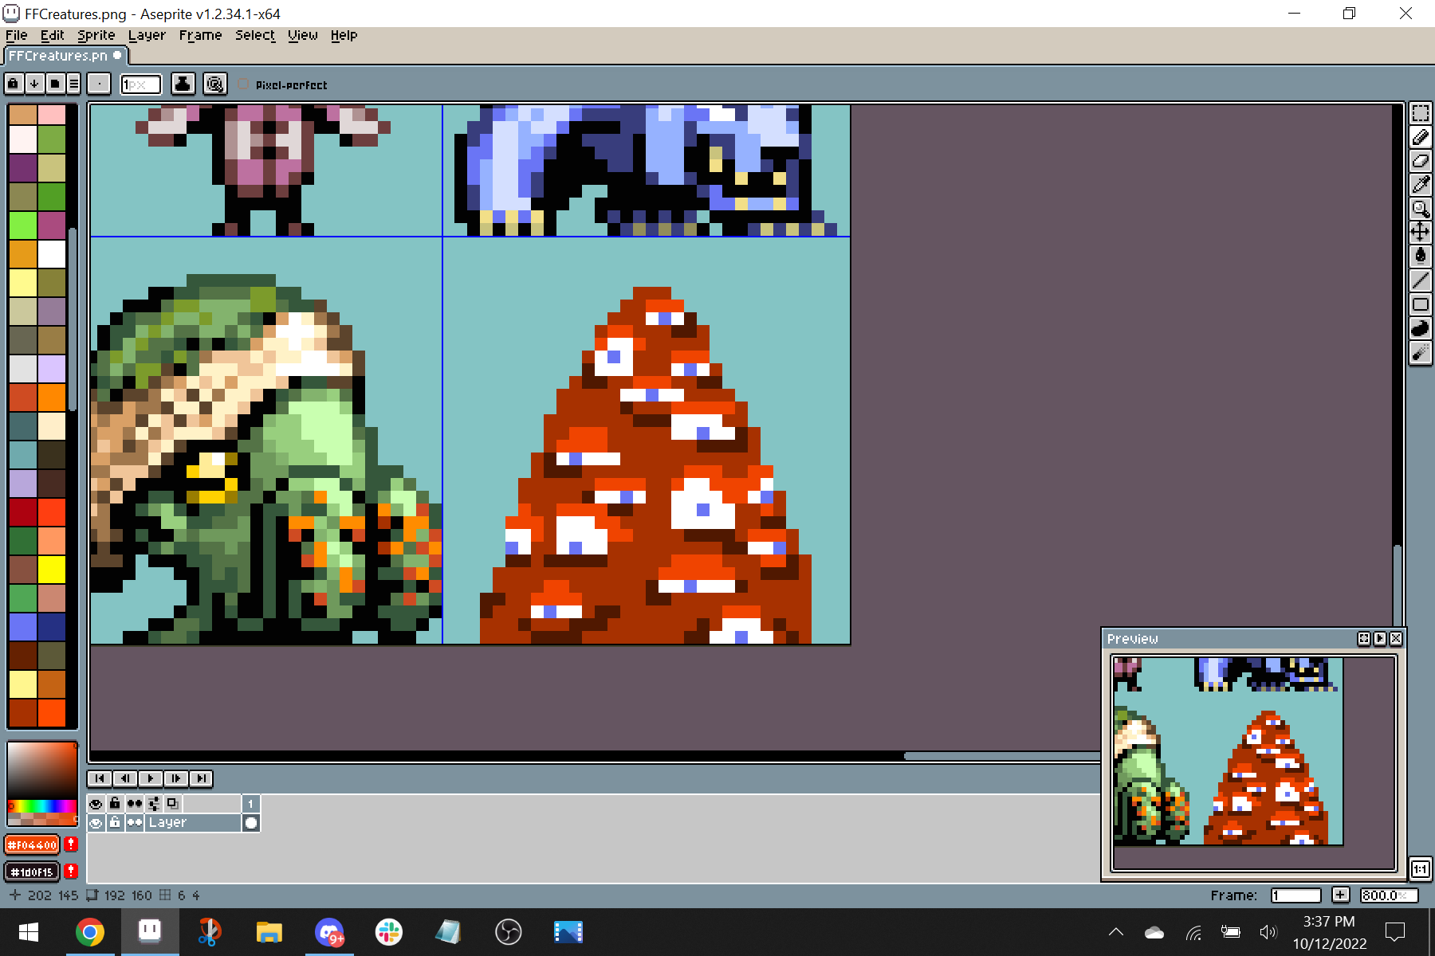Go to previous frame
Screen dimensions: 1435x956
(x=125, y=778)
